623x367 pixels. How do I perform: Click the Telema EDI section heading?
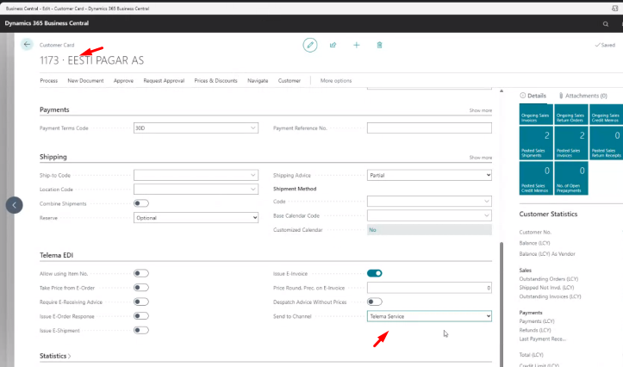coord(56,255)
